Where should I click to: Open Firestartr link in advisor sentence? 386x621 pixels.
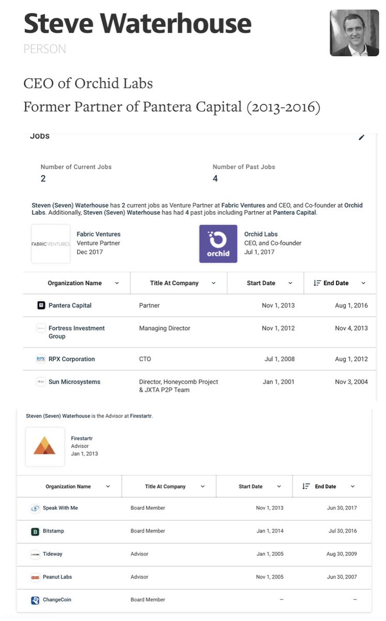point(141,416)
